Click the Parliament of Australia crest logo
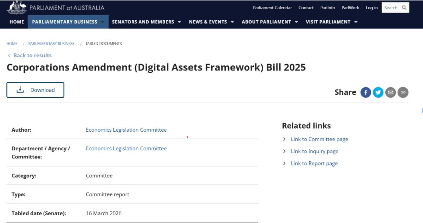Viewport: 423px width, 223px height. 17,7
